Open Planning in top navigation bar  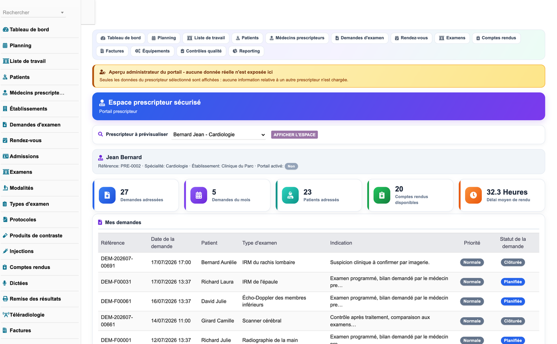coord(164,38)
